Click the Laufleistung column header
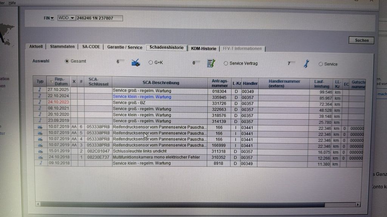This screenshot has width=387, height=217. [321, 84]
